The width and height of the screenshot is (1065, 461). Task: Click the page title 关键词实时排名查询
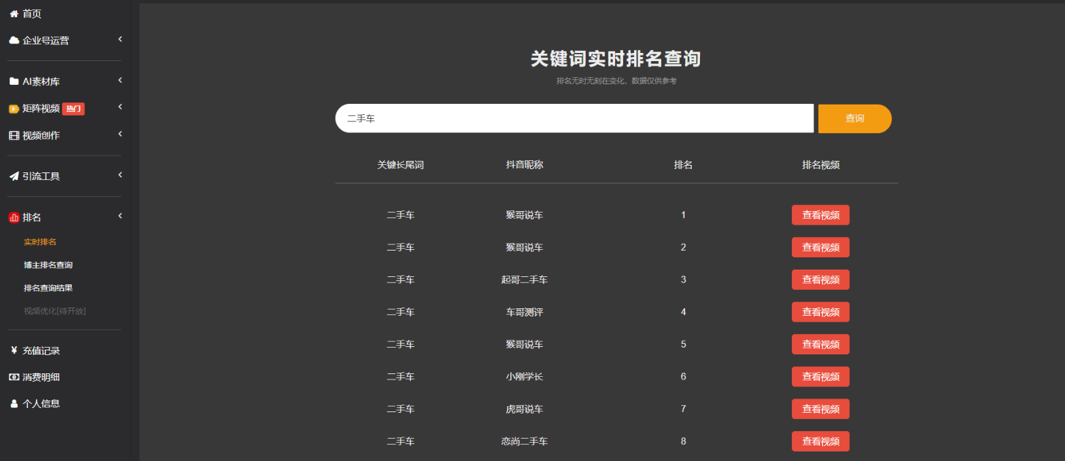[616, 59]
